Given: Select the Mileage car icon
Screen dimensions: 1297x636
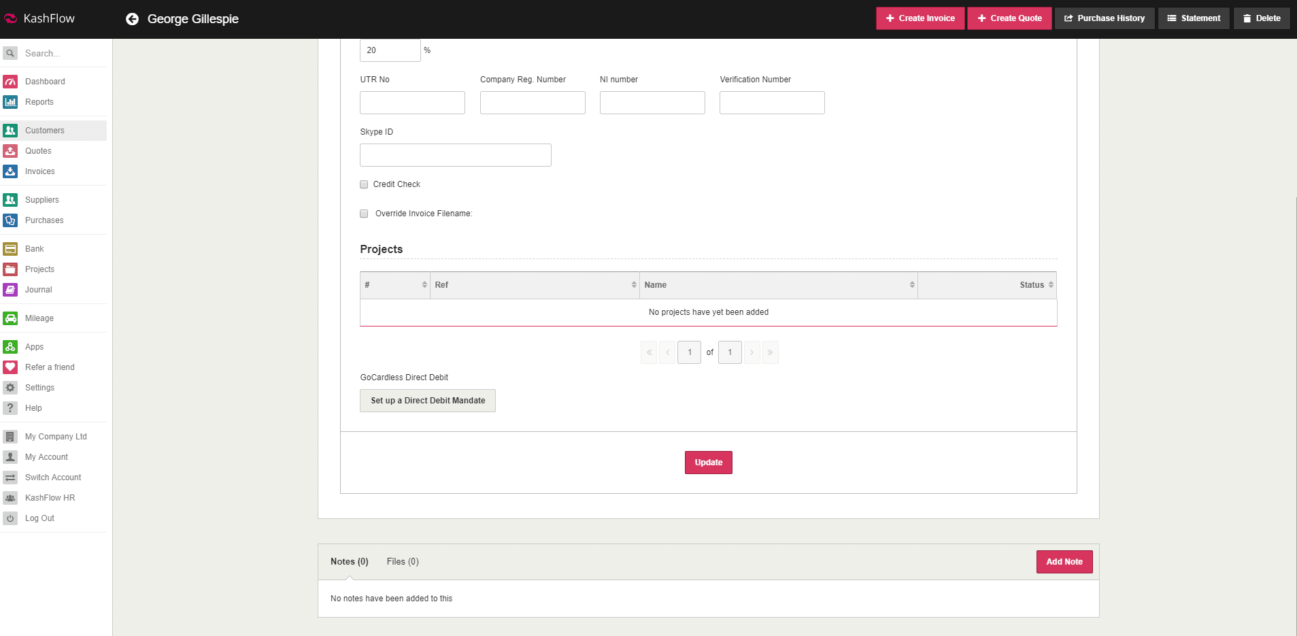Looking at the screenshot, I should click(x=10, y=318).
